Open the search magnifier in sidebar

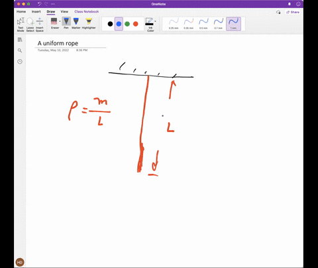(x=20, y=50)
